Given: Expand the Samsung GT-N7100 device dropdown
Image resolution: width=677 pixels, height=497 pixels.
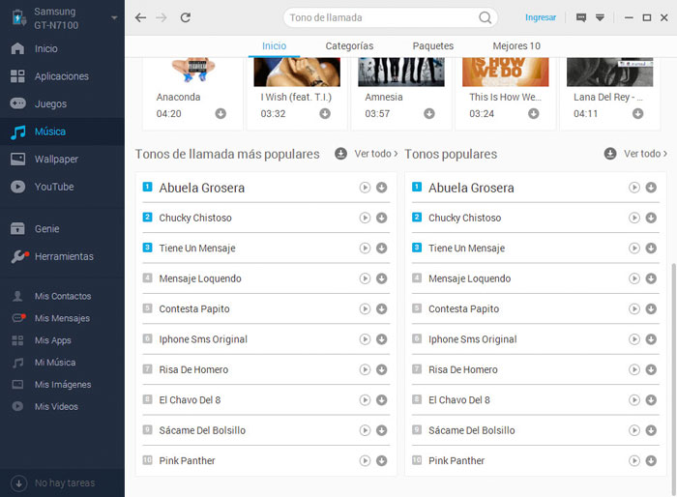Looking at the screenshot, I should pos(115,17).
